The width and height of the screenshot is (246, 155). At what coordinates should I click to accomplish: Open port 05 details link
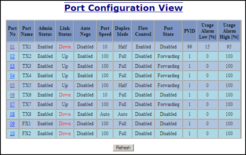point(12,85)
